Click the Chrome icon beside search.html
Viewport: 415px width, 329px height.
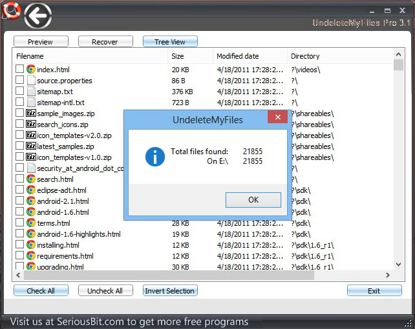(x=31, y=179)
